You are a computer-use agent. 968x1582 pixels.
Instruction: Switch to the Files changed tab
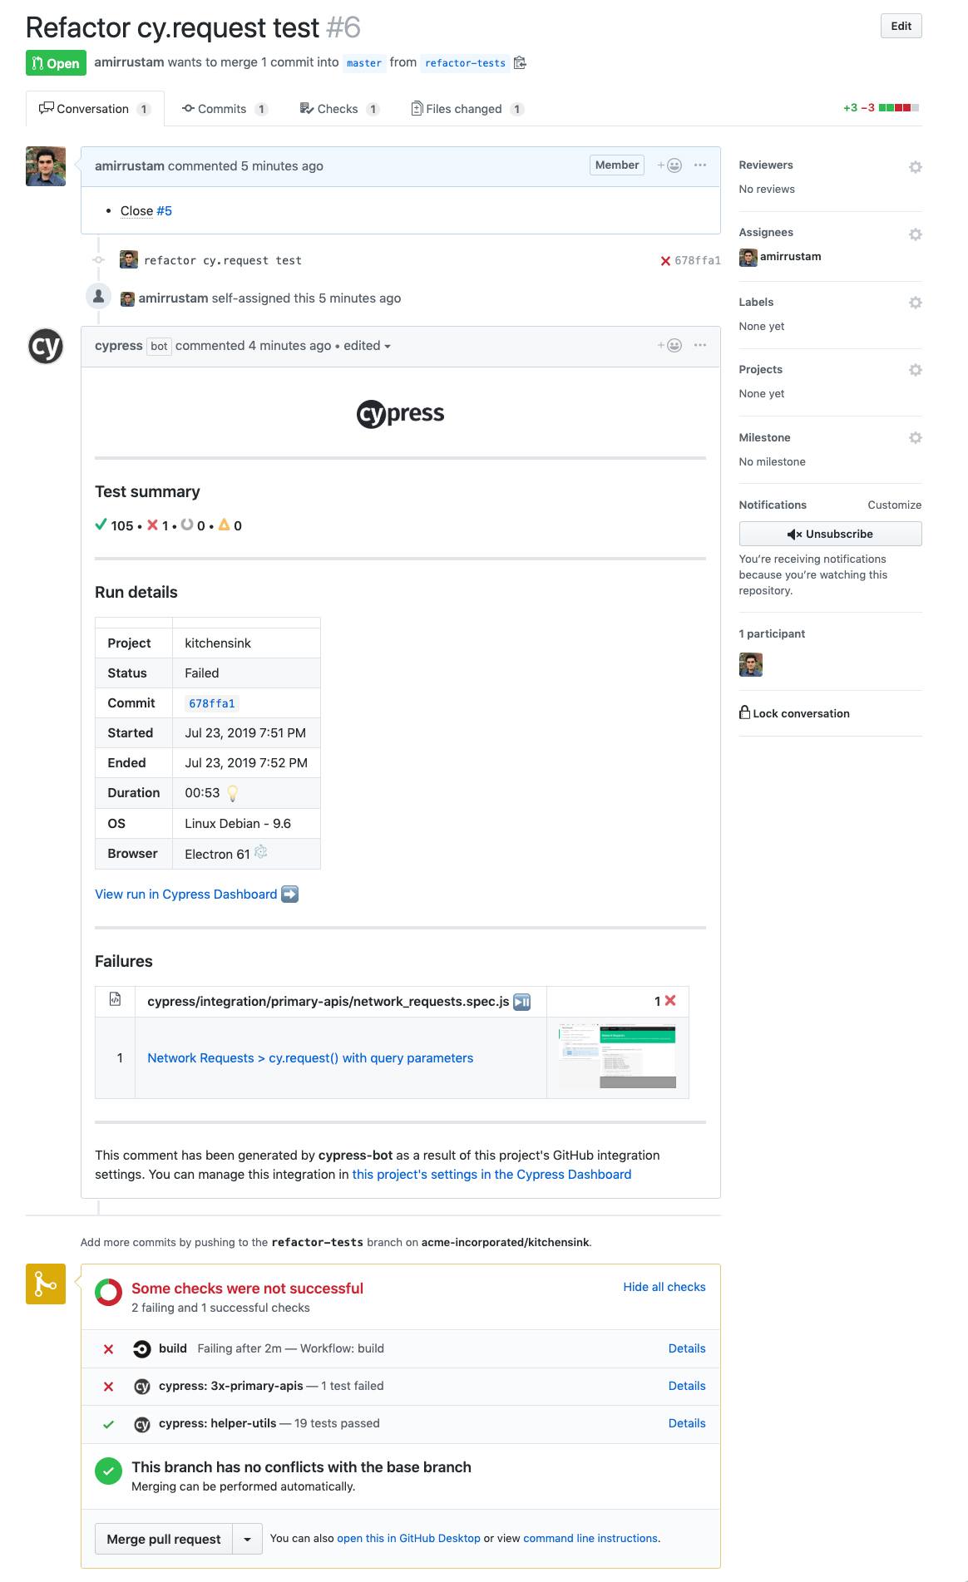[x=465, y=109]
